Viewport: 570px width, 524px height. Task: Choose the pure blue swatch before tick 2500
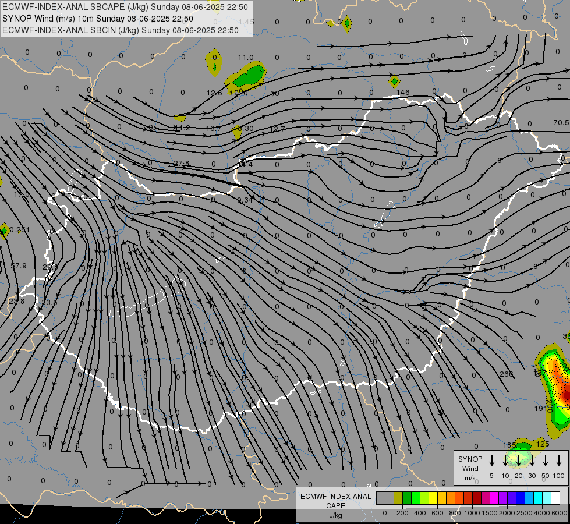pos(520,498)
